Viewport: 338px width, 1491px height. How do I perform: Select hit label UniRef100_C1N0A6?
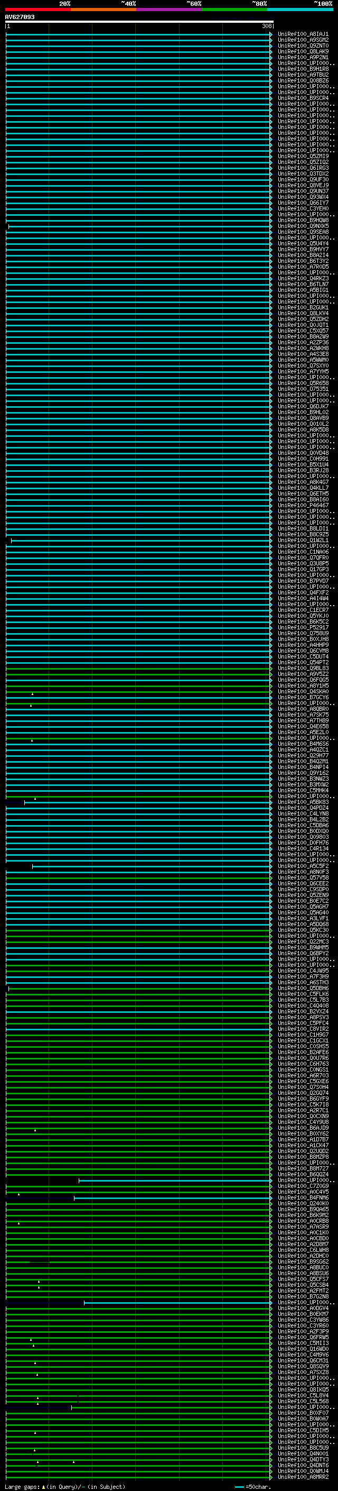303,552
